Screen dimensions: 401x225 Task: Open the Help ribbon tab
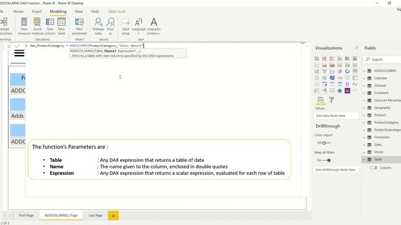coord(95,11)
